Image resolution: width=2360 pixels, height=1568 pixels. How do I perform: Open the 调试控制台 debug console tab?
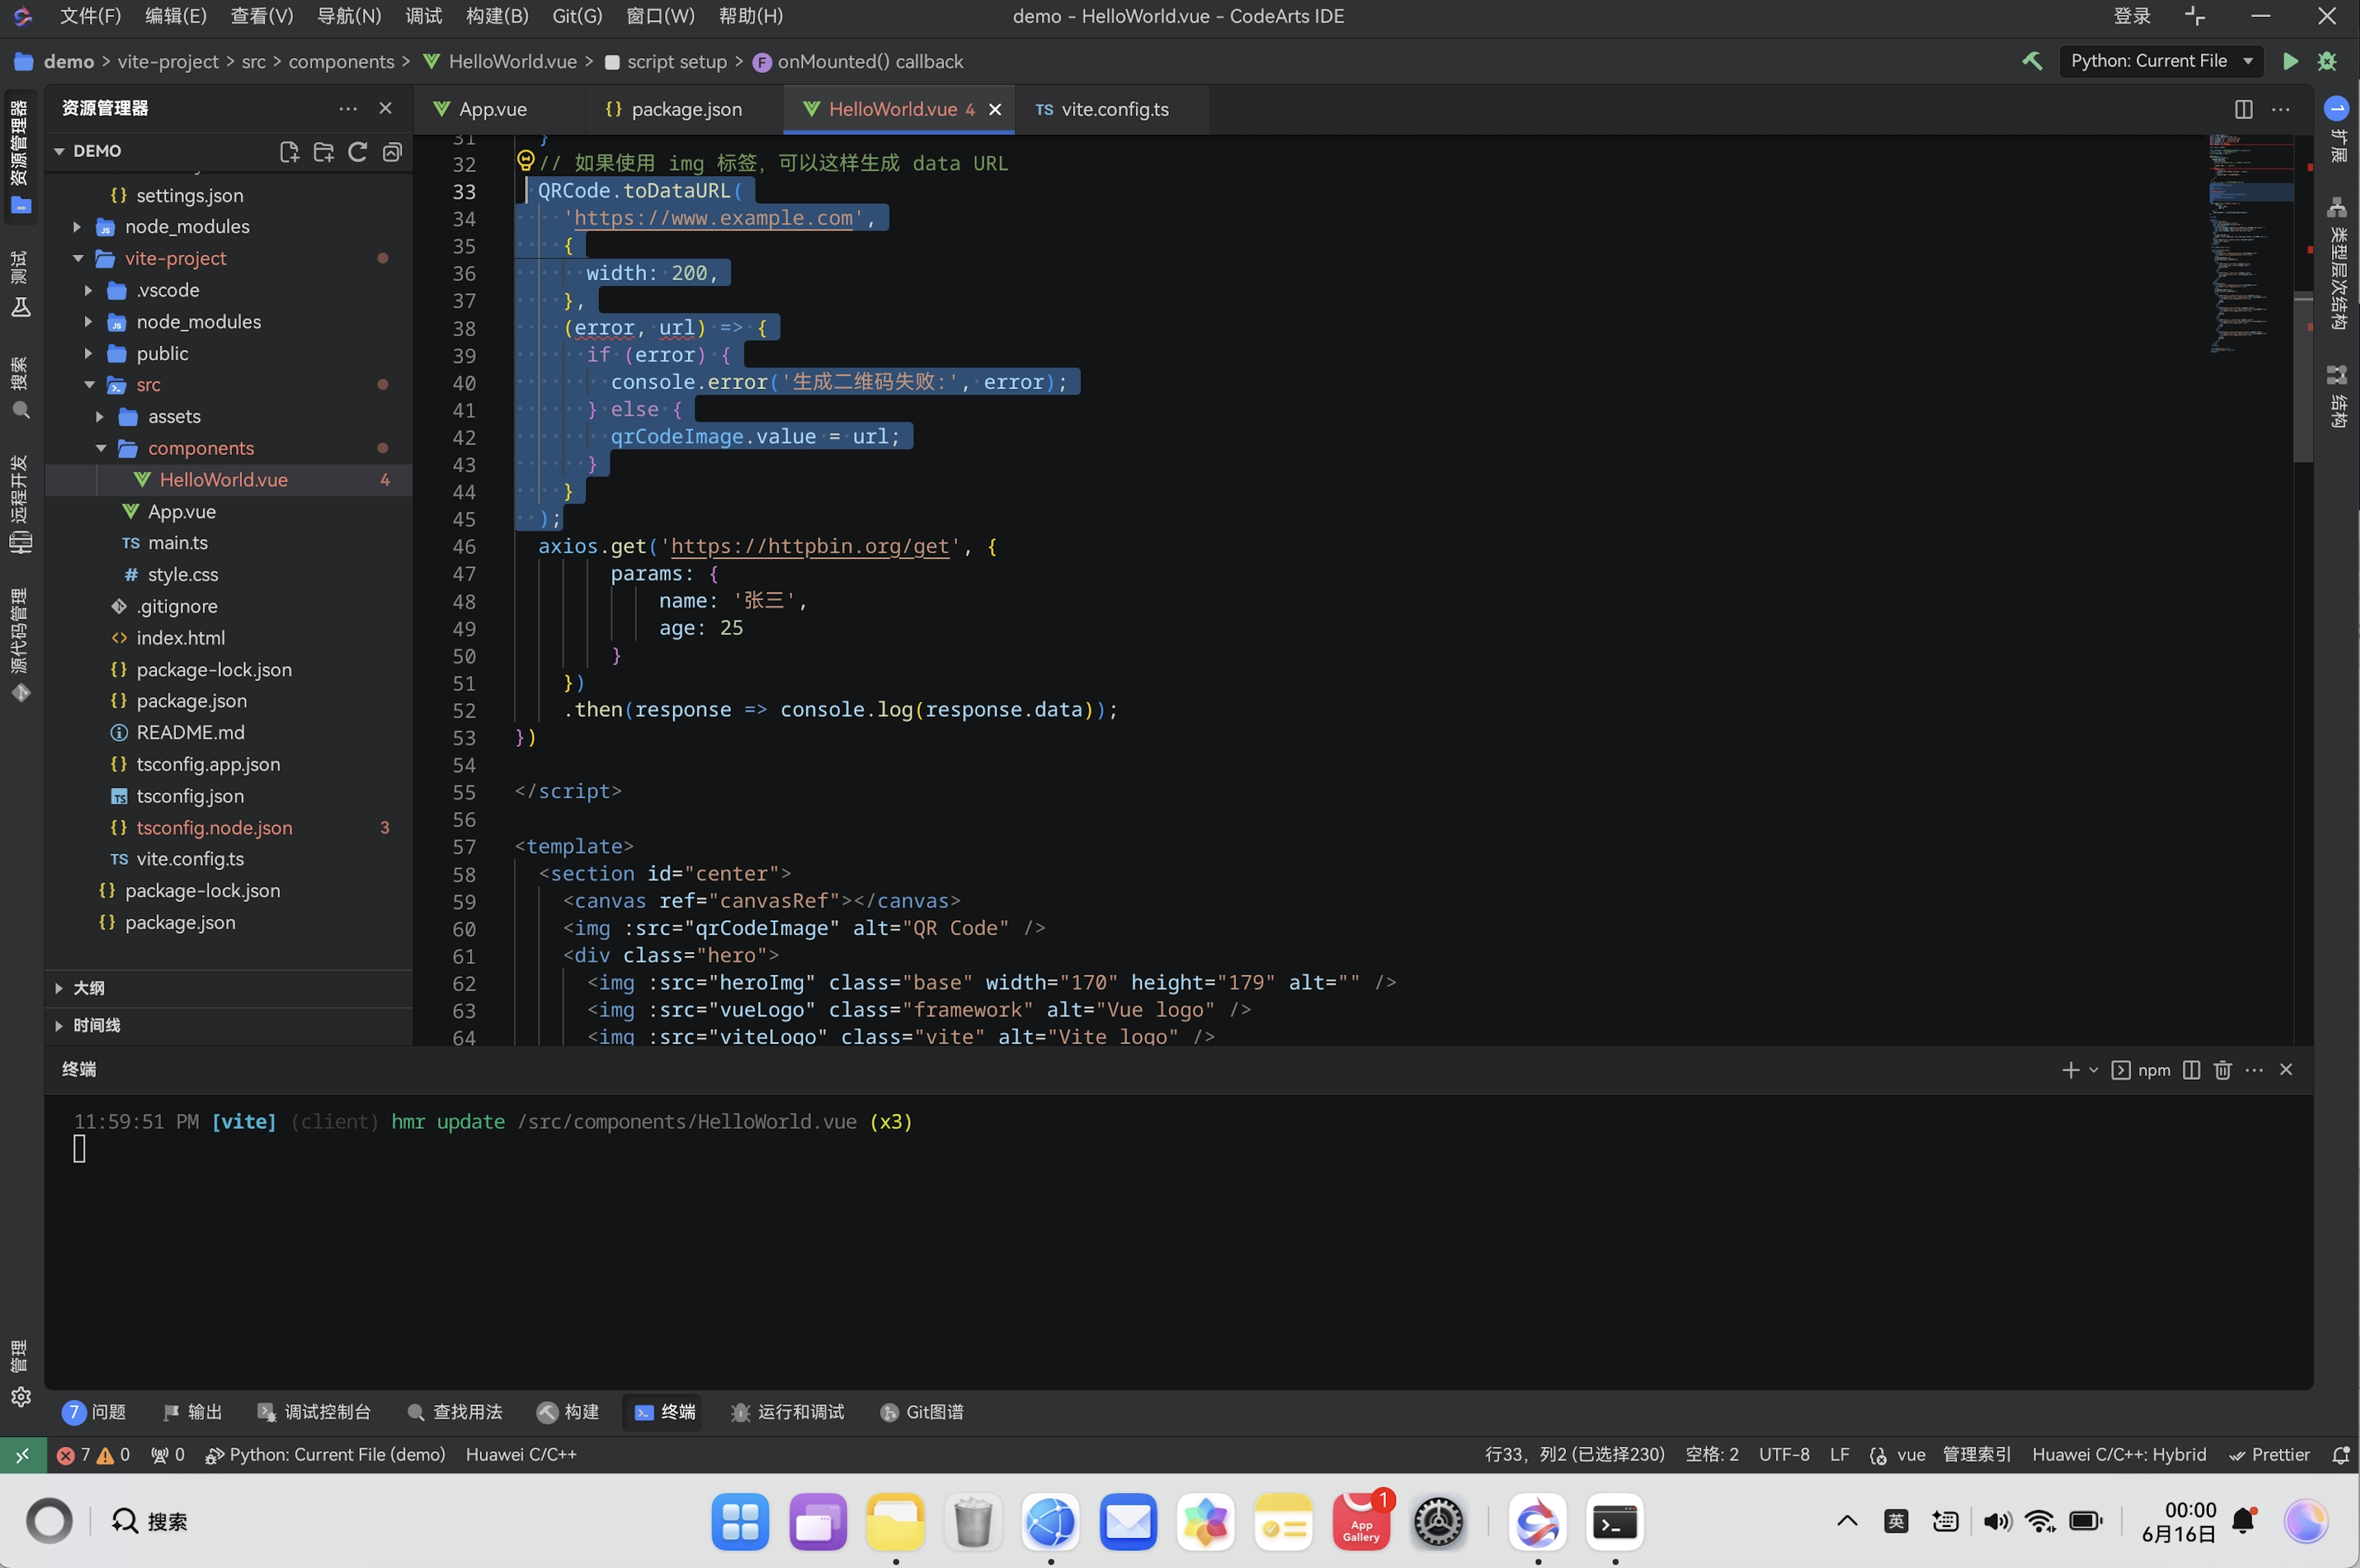click(314, 1412)
